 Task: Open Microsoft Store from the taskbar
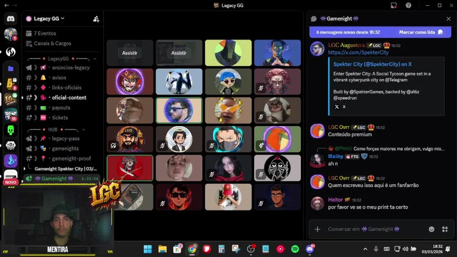click(x=177, y=249)
